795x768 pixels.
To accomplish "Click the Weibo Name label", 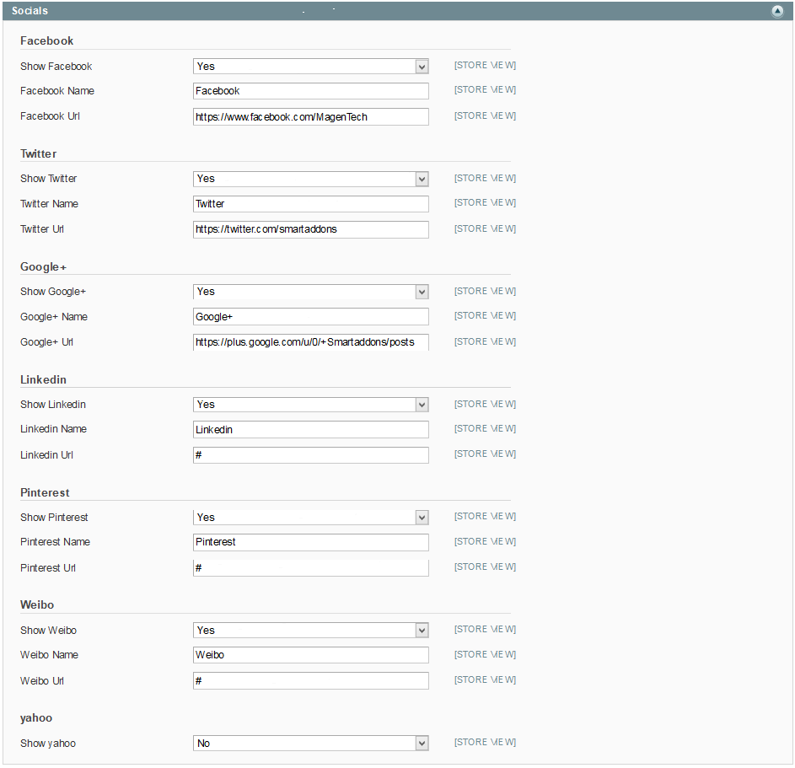I will [49, 655].
